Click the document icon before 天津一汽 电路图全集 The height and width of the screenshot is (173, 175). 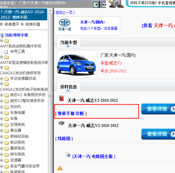coord(68,155)
